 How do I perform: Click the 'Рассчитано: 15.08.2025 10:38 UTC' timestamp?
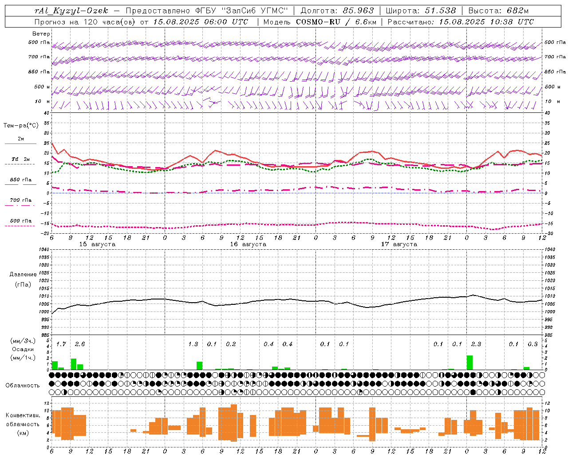pyautogui.click(x=461, y=22)
